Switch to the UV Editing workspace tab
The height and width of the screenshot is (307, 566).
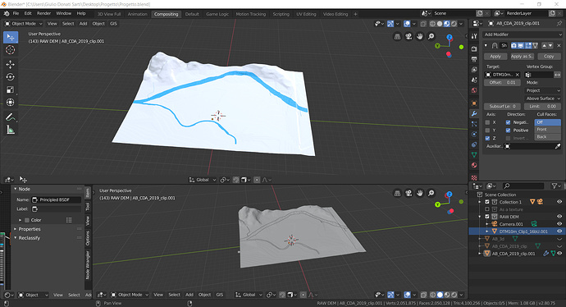(306, 14)
